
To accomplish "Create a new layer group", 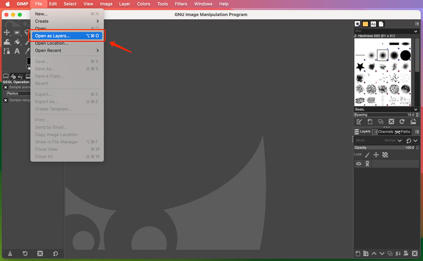I will coord(366,254).
